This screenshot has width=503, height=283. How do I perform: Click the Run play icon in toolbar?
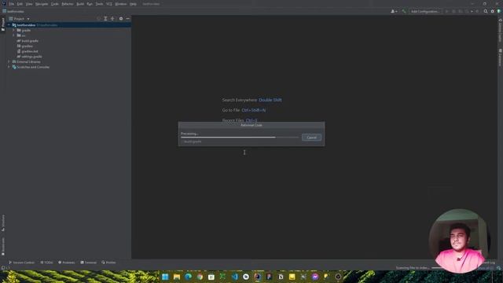click(446, 11)
